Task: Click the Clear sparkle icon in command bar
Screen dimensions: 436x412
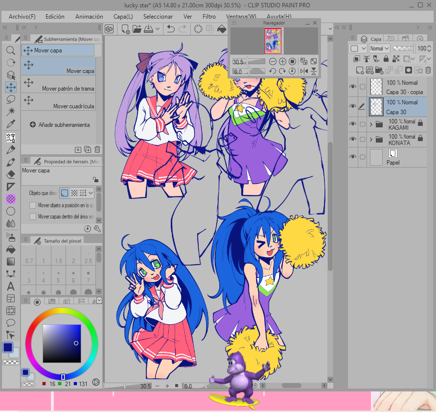Action: point(198,29)
